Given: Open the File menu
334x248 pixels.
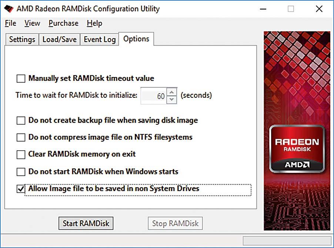Looking at the screenshot, I should pos(10,23).
